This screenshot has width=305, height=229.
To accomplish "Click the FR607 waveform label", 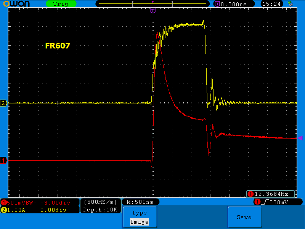I will click(58, 46).
